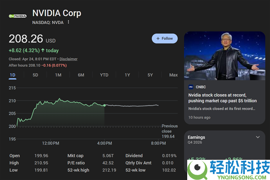270x180 pixels.
Task: Click the NVIDIA logo icon
Action: pyautogui.click(x=18, y=16)
